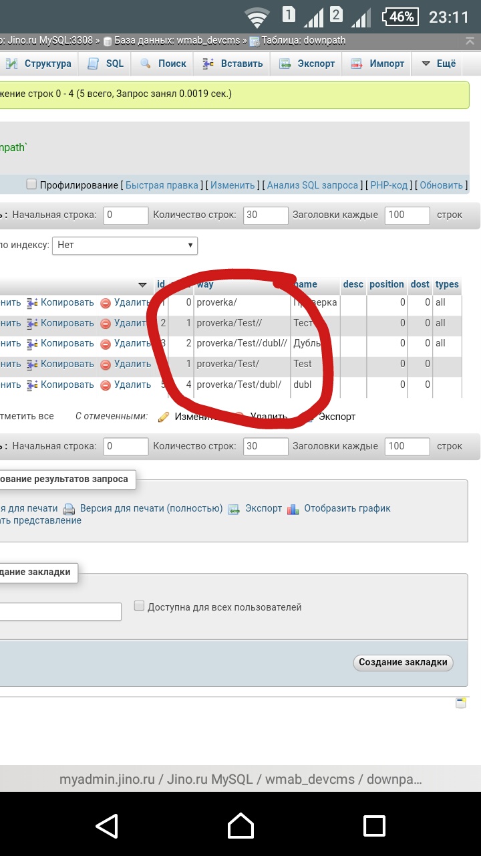Delete the proverka/Test// row
Viewport: 481px width, 856px height.
click(x=126, y=323)
